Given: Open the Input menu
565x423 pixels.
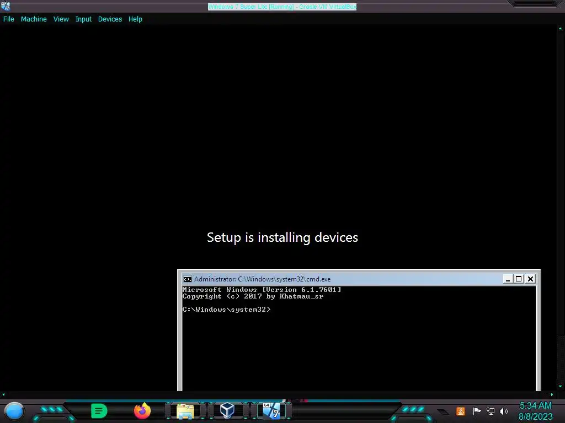Looking at the screenshot, I should pyautogui.click(x=83, y=19).
